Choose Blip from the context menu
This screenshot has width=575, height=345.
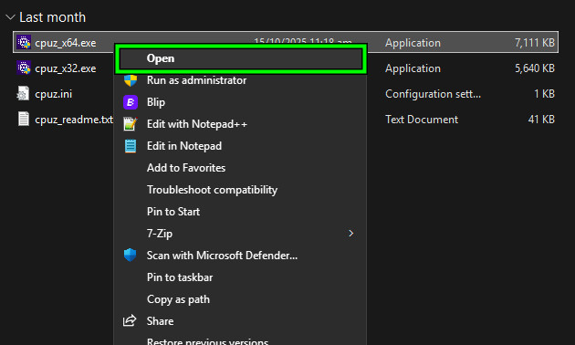tap(241, 102)
